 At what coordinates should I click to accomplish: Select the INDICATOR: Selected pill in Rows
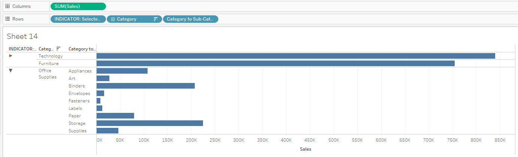[78, 19]
